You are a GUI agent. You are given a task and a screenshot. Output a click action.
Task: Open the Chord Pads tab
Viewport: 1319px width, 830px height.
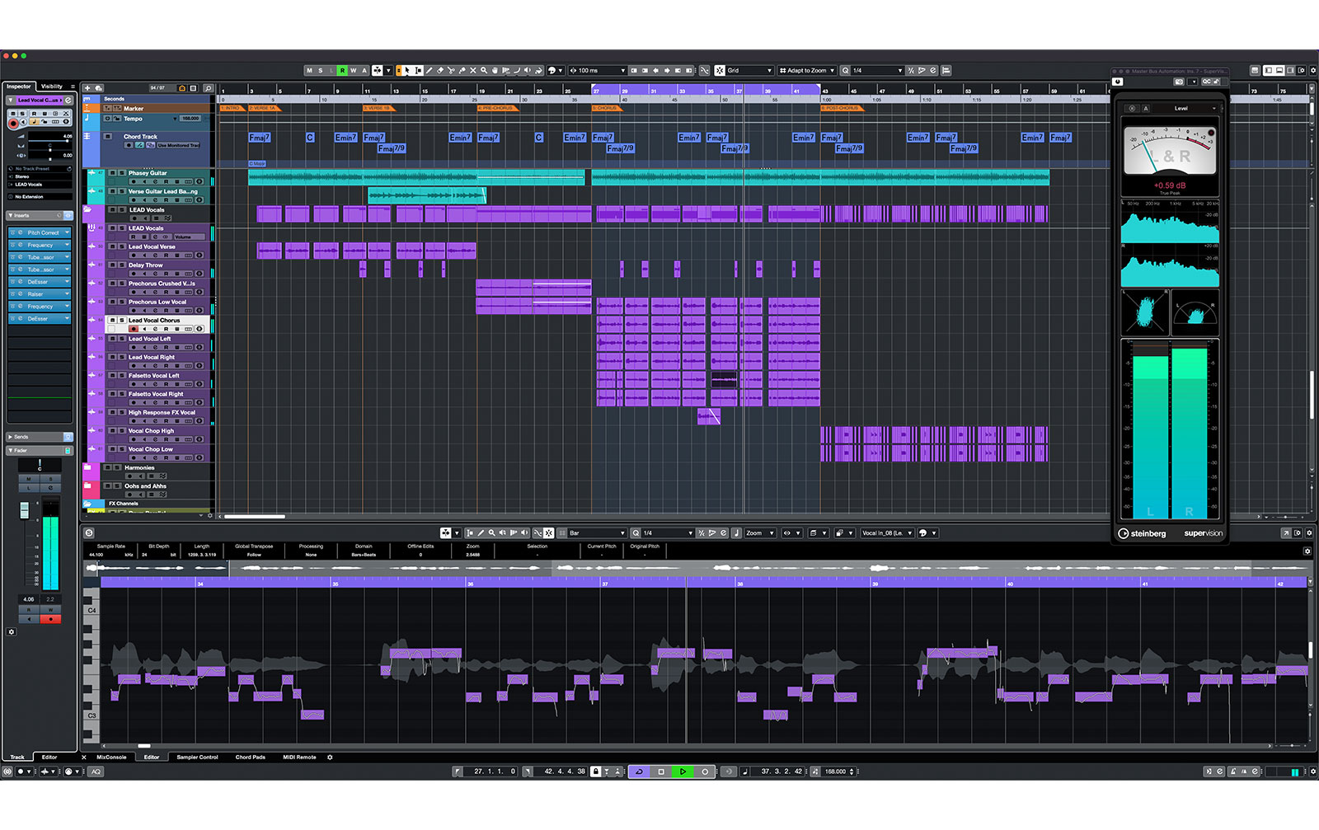click(250, 757)
